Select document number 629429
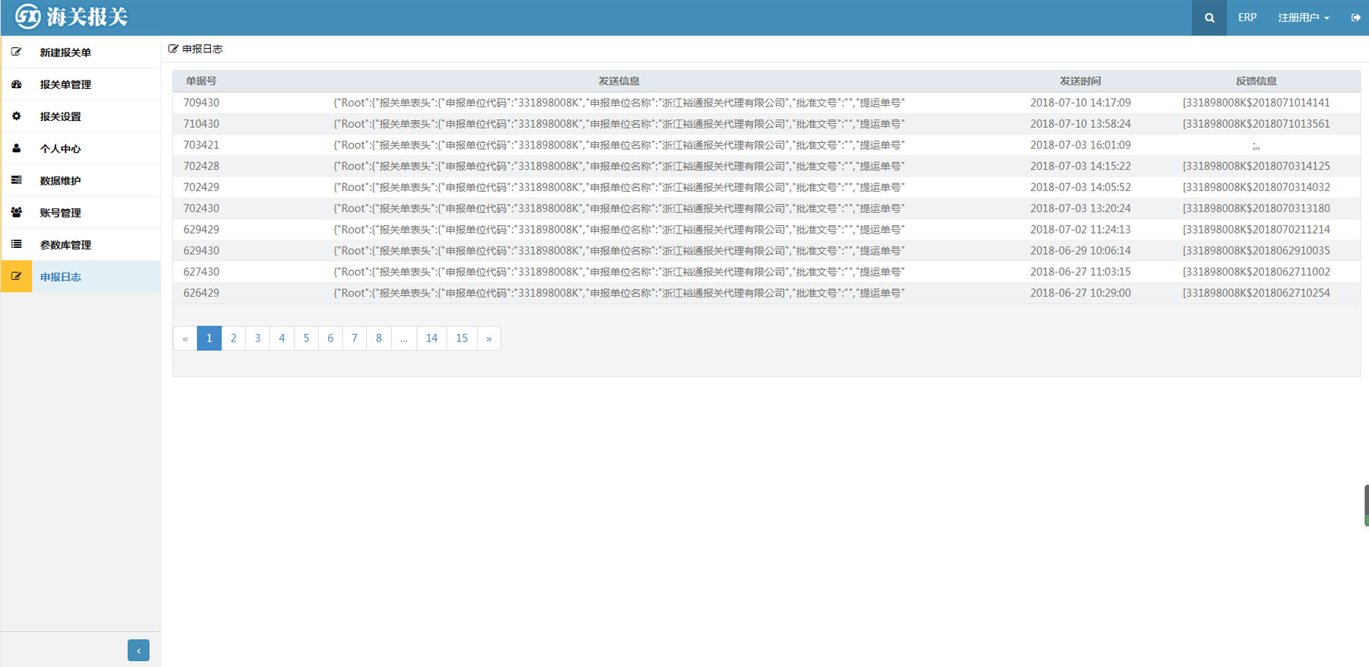This screenshot has width=1369, height=667. tap(201, 230)
